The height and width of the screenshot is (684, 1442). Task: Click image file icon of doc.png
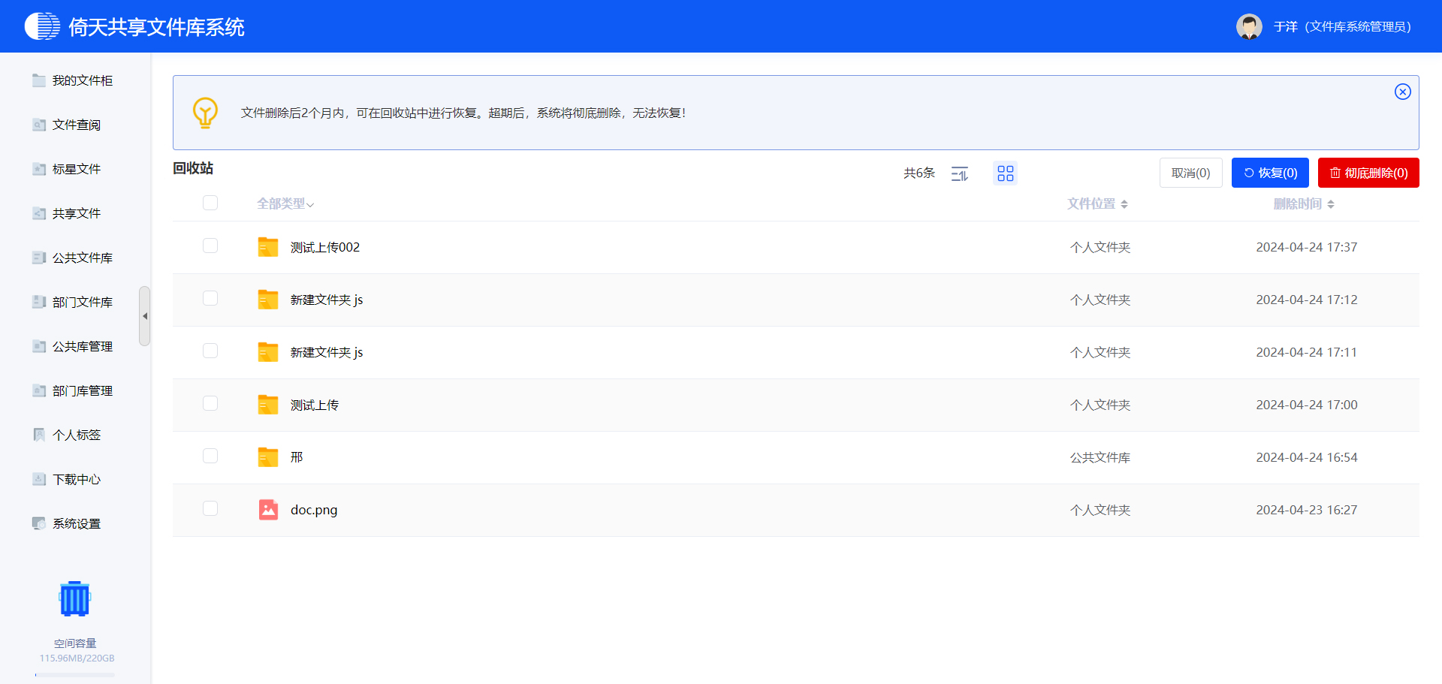268,510
